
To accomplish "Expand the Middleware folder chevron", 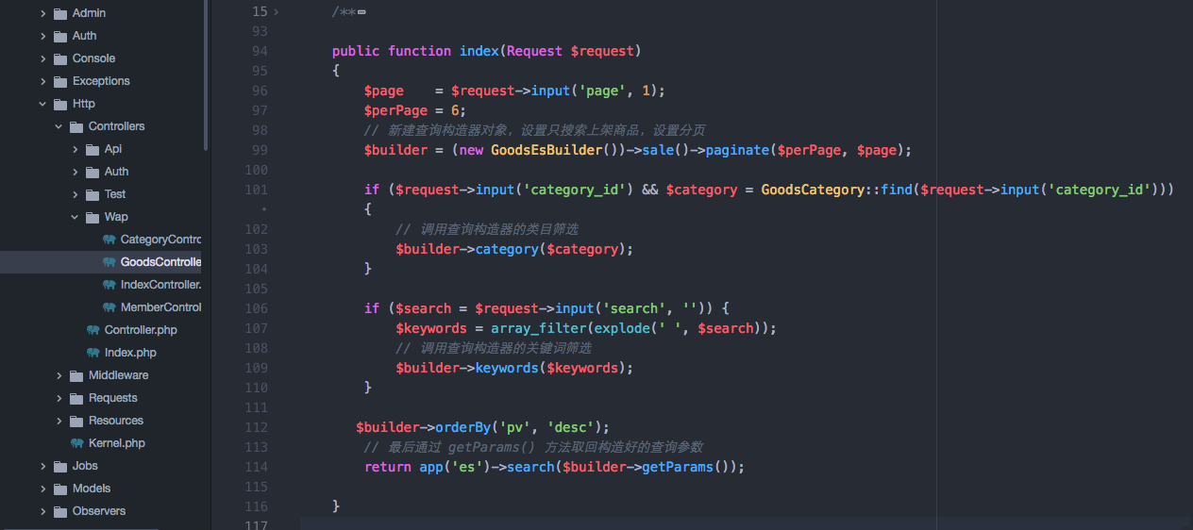I will (x=59, y=375).
